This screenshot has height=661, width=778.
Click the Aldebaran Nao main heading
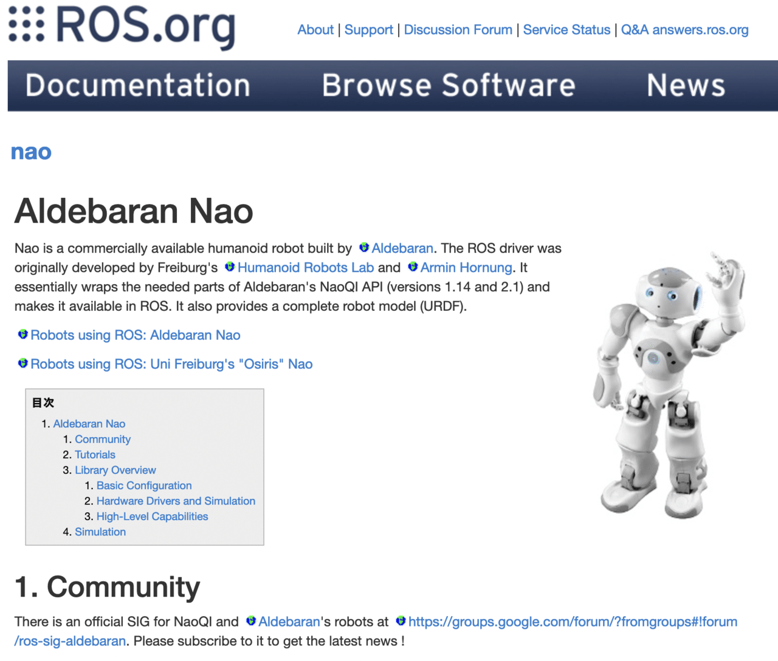pos(134,211)
